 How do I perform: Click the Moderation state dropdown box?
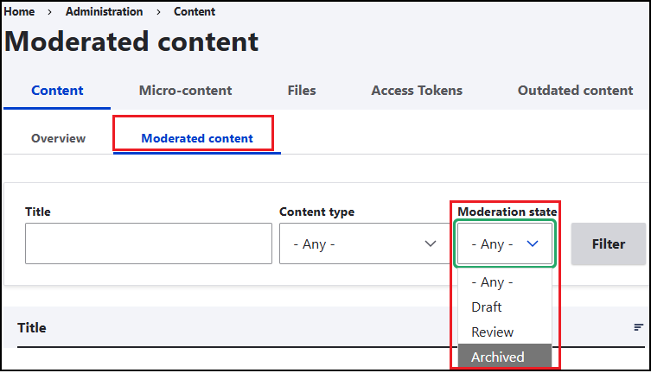[x=505, y=243]
